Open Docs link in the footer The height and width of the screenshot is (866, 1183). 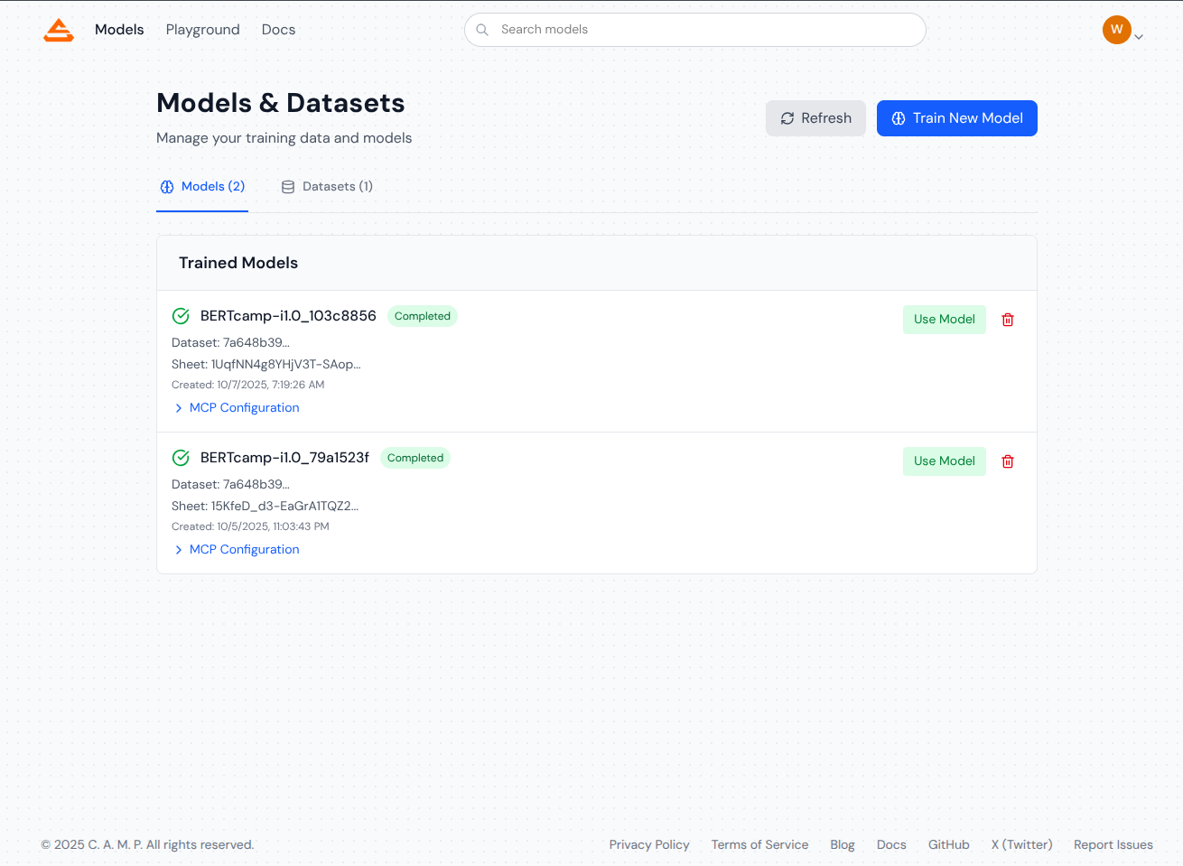point(891,845)
